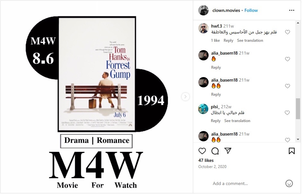The width and height of the screenshot is (302, 194).
Task: Like hwf.3's comment heart
Action: (287, 32)
